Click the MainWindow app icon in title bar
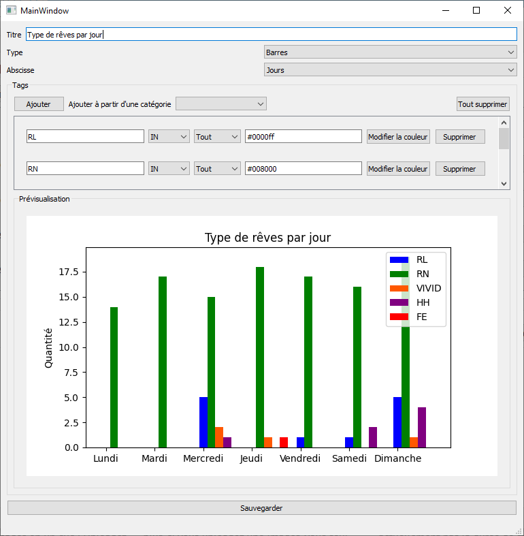The height and width of the screenshot is (536, 524). point(11,10)
